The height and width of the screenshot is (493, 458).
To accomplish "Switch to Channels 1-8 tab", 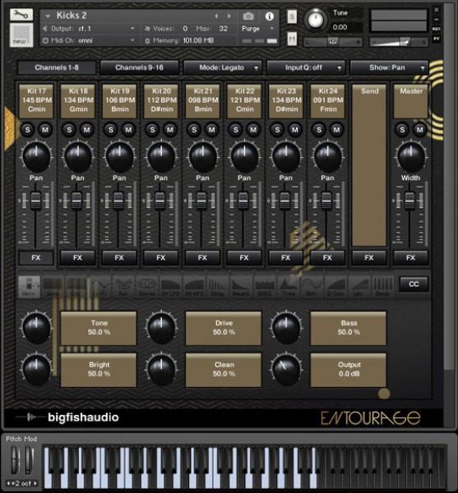I will tap(57, 67).
